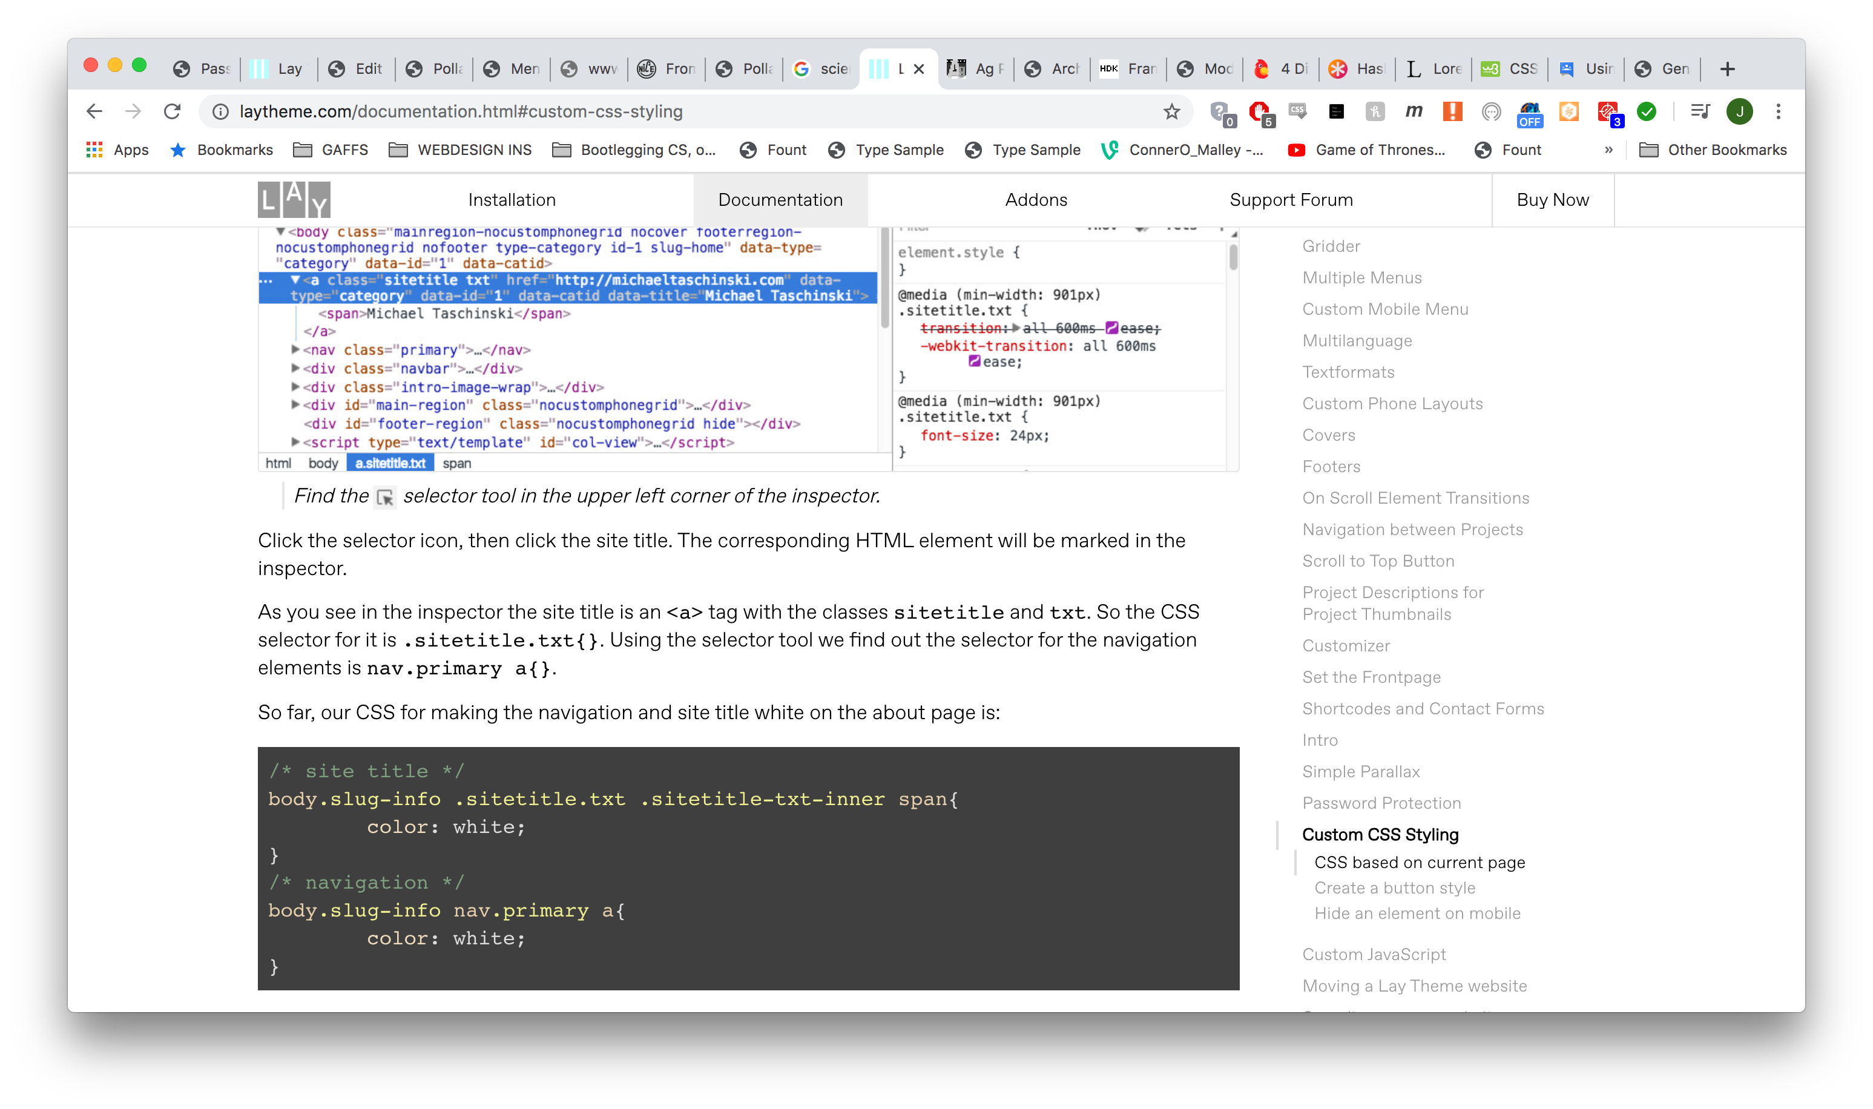Click the browser reload icon

click(x=173, y=111)
